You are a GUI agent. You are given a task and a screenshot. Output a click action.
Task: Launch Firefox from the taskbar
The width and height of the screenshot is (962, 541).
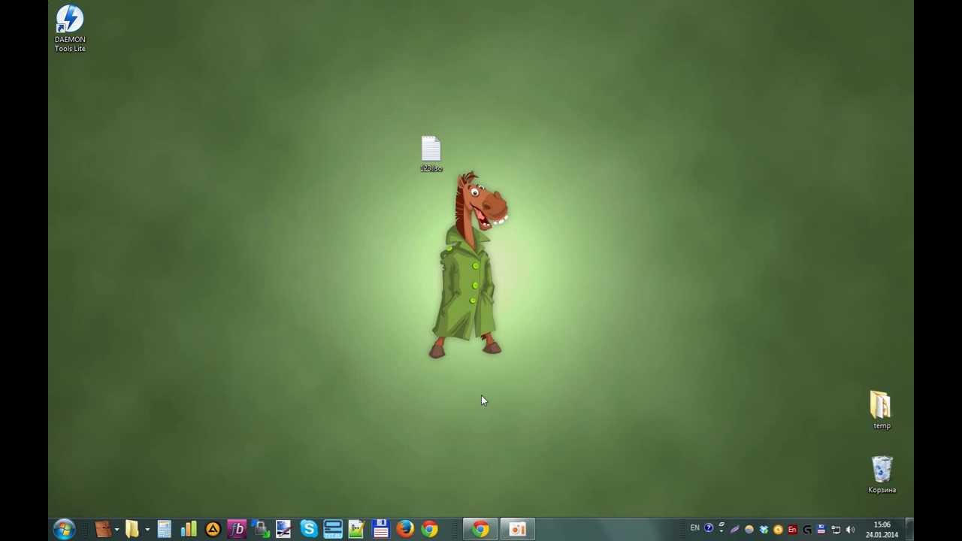pos(404,530)
